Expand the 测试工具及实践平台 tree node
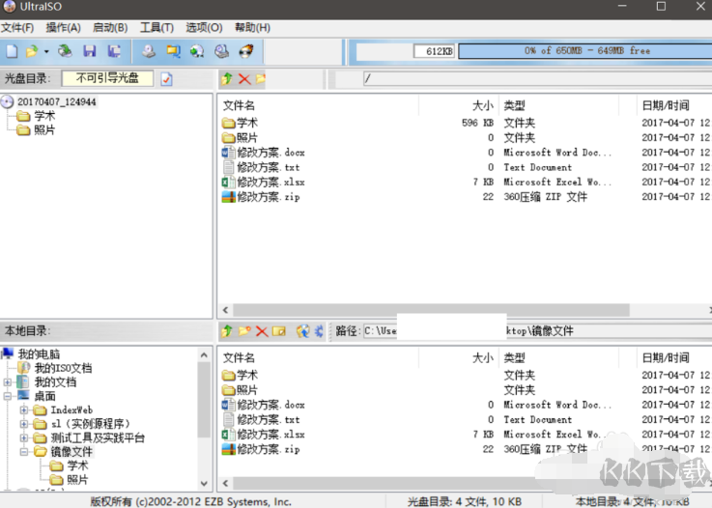The image size is (712, 508). click(24, 438)
